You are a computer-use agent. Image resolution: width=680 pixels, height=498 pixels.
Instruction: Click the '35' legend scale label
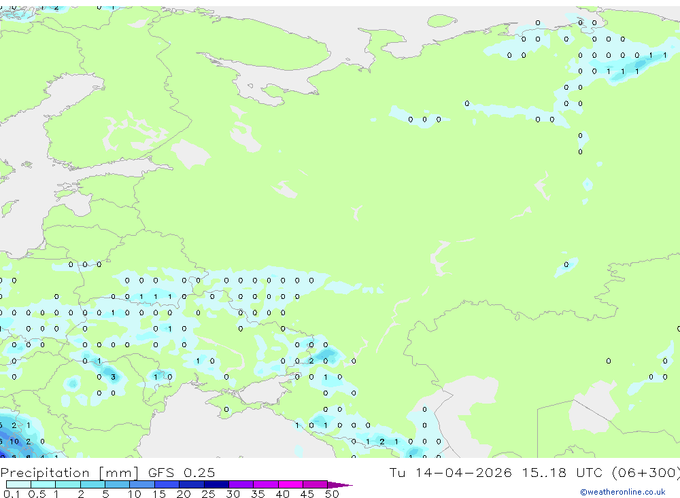[x=258, y=494]
